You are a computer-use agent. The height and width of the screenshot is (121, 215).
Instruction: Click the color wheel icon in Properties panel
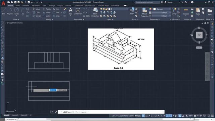150,9
